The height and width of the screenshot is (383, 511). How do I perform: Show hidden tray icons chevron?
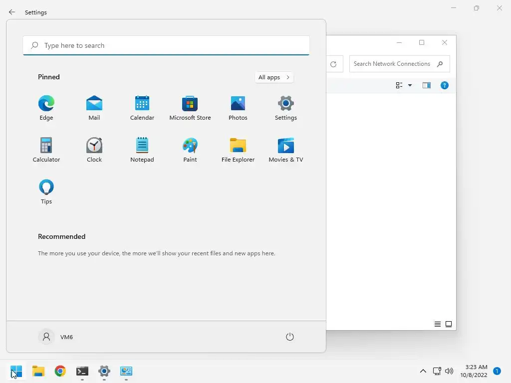pyautogui.click(x=423, y=371)
